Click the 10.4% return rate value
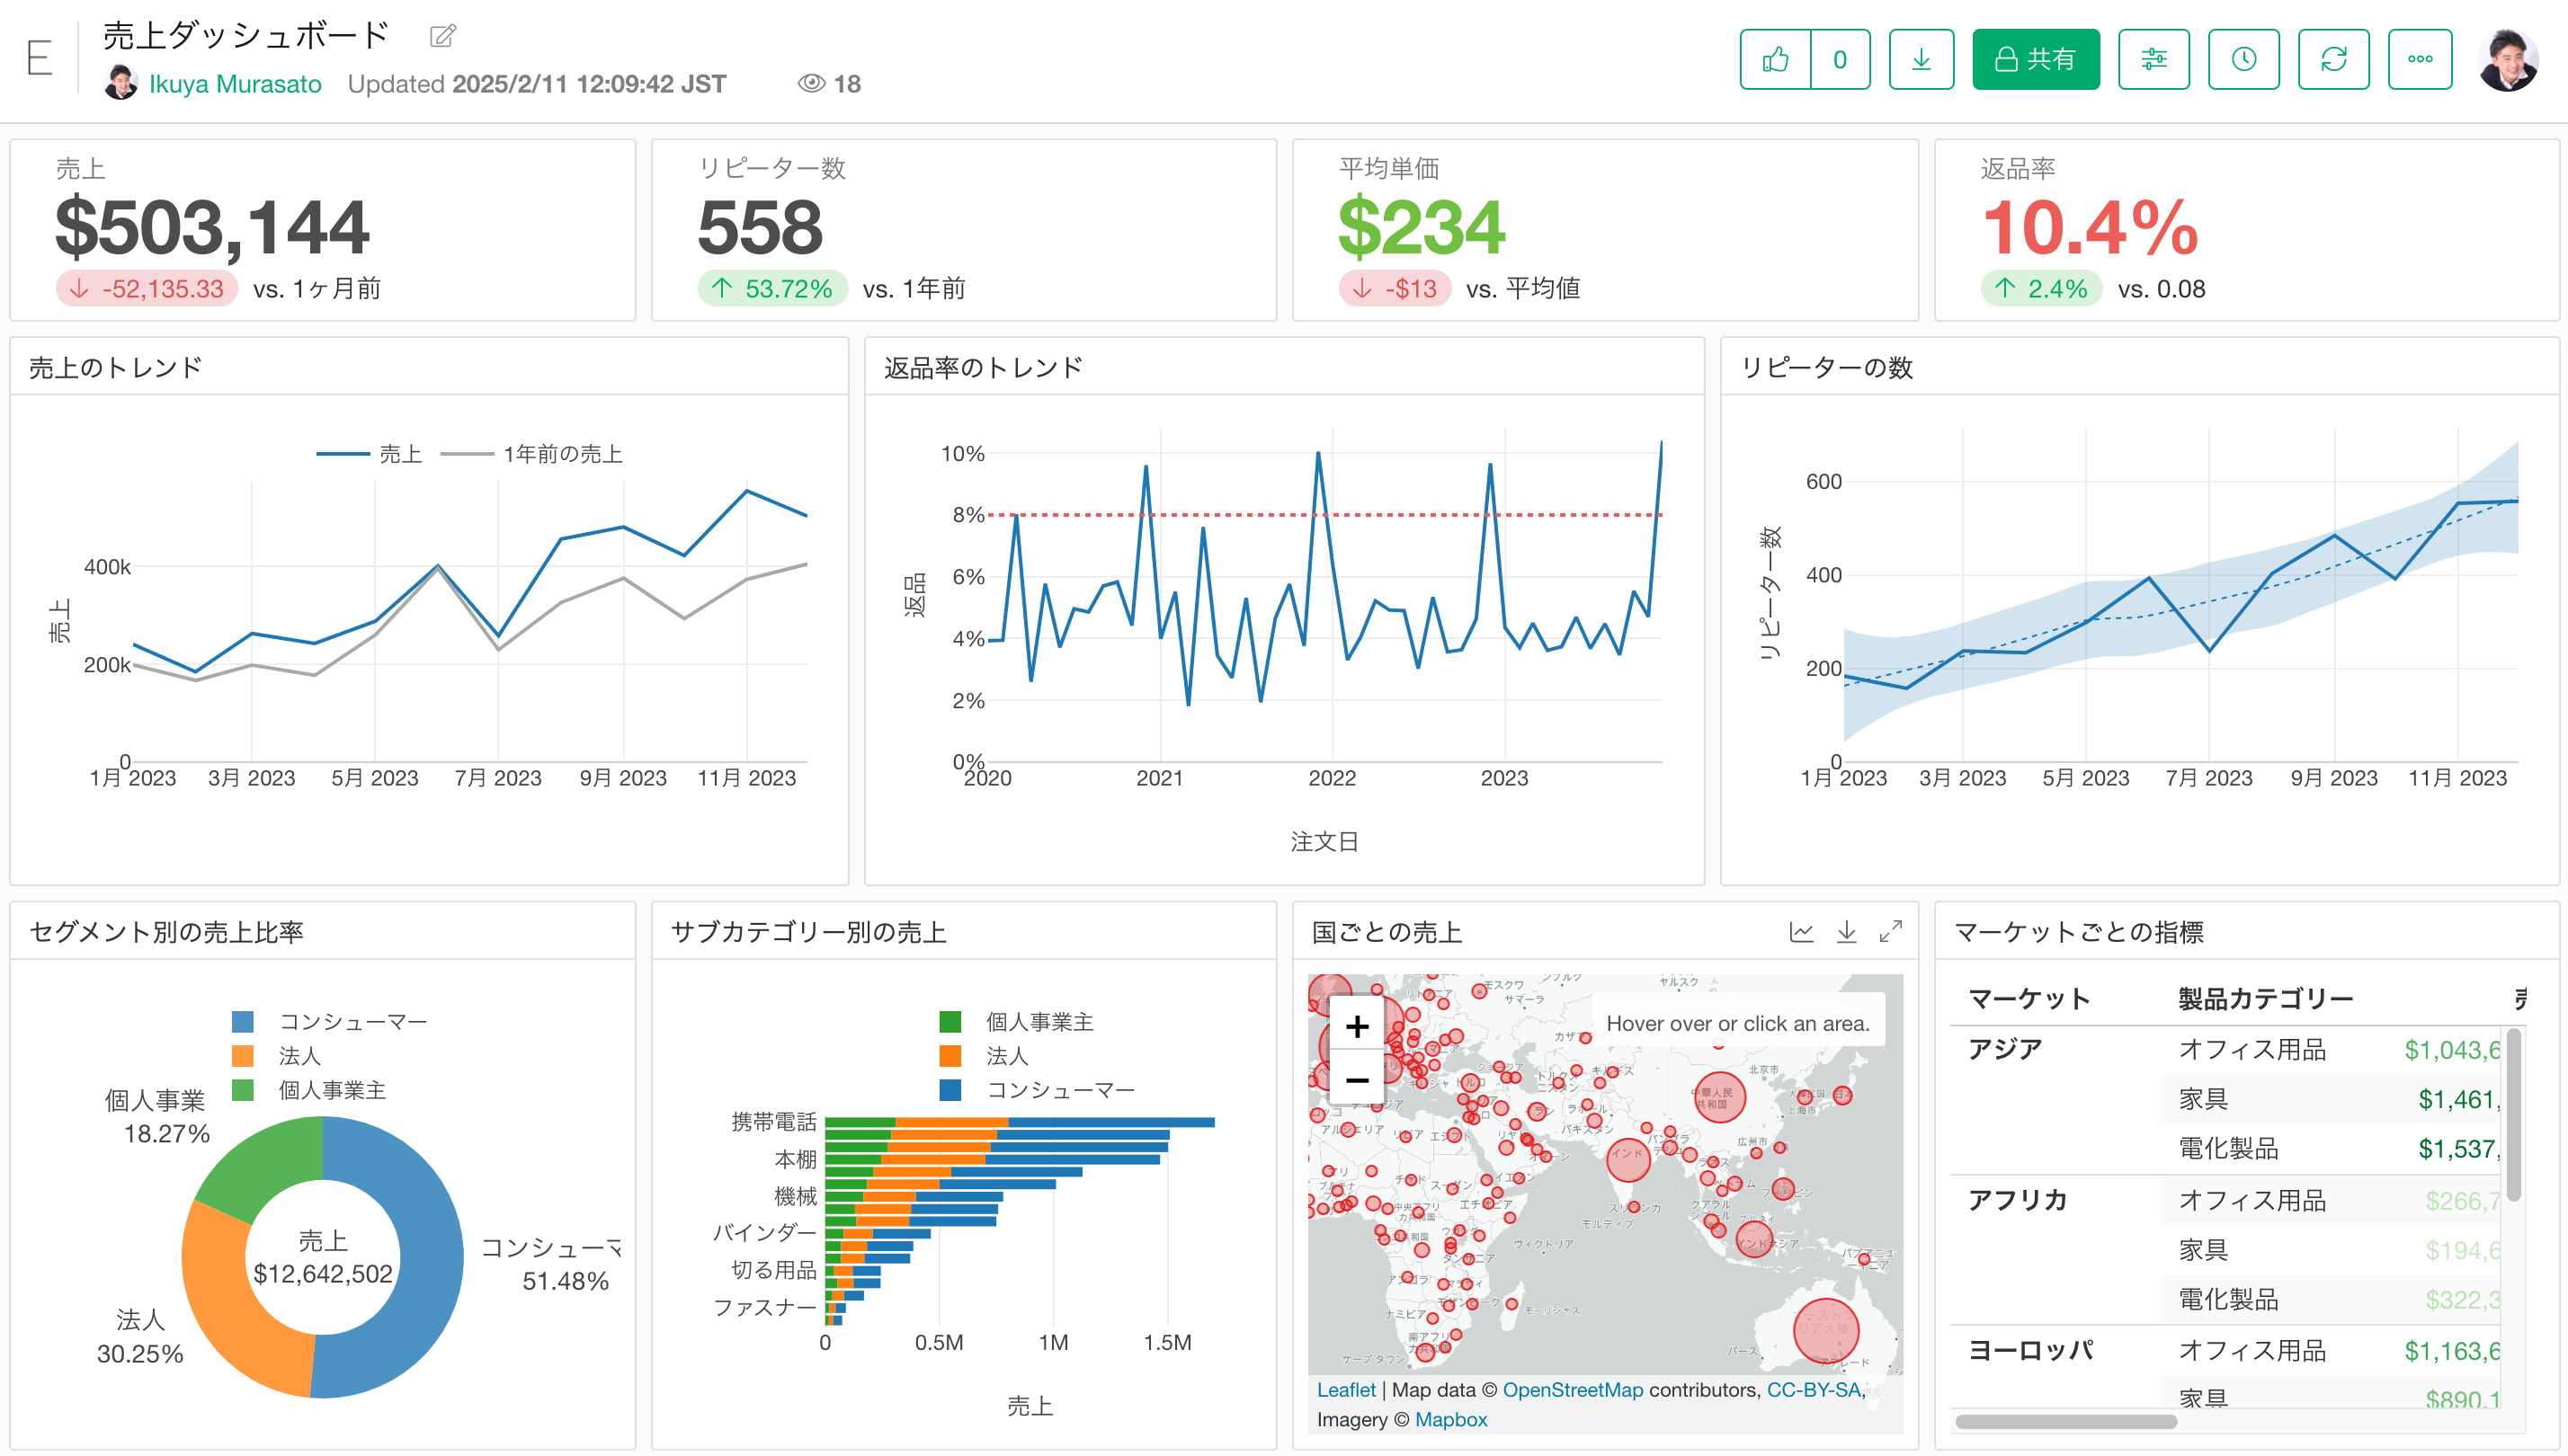Image resolution: width=2568 pixels, height=1456 pixels. coord(2090,228)
